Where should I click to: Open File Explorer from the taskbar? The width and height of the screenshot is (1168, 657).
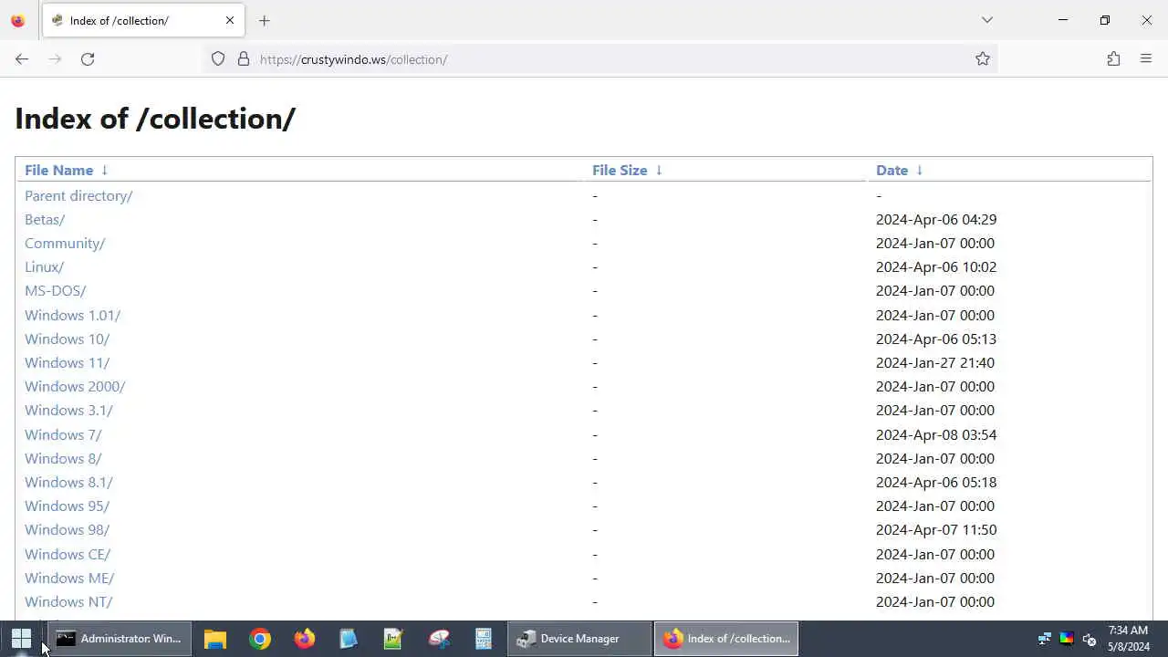coord(215,639)
